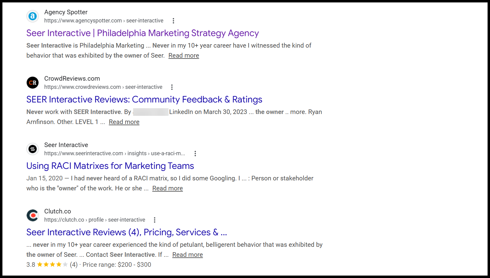Click the agencyspotter.com URL breadcrumb

(x=104, y=21)
